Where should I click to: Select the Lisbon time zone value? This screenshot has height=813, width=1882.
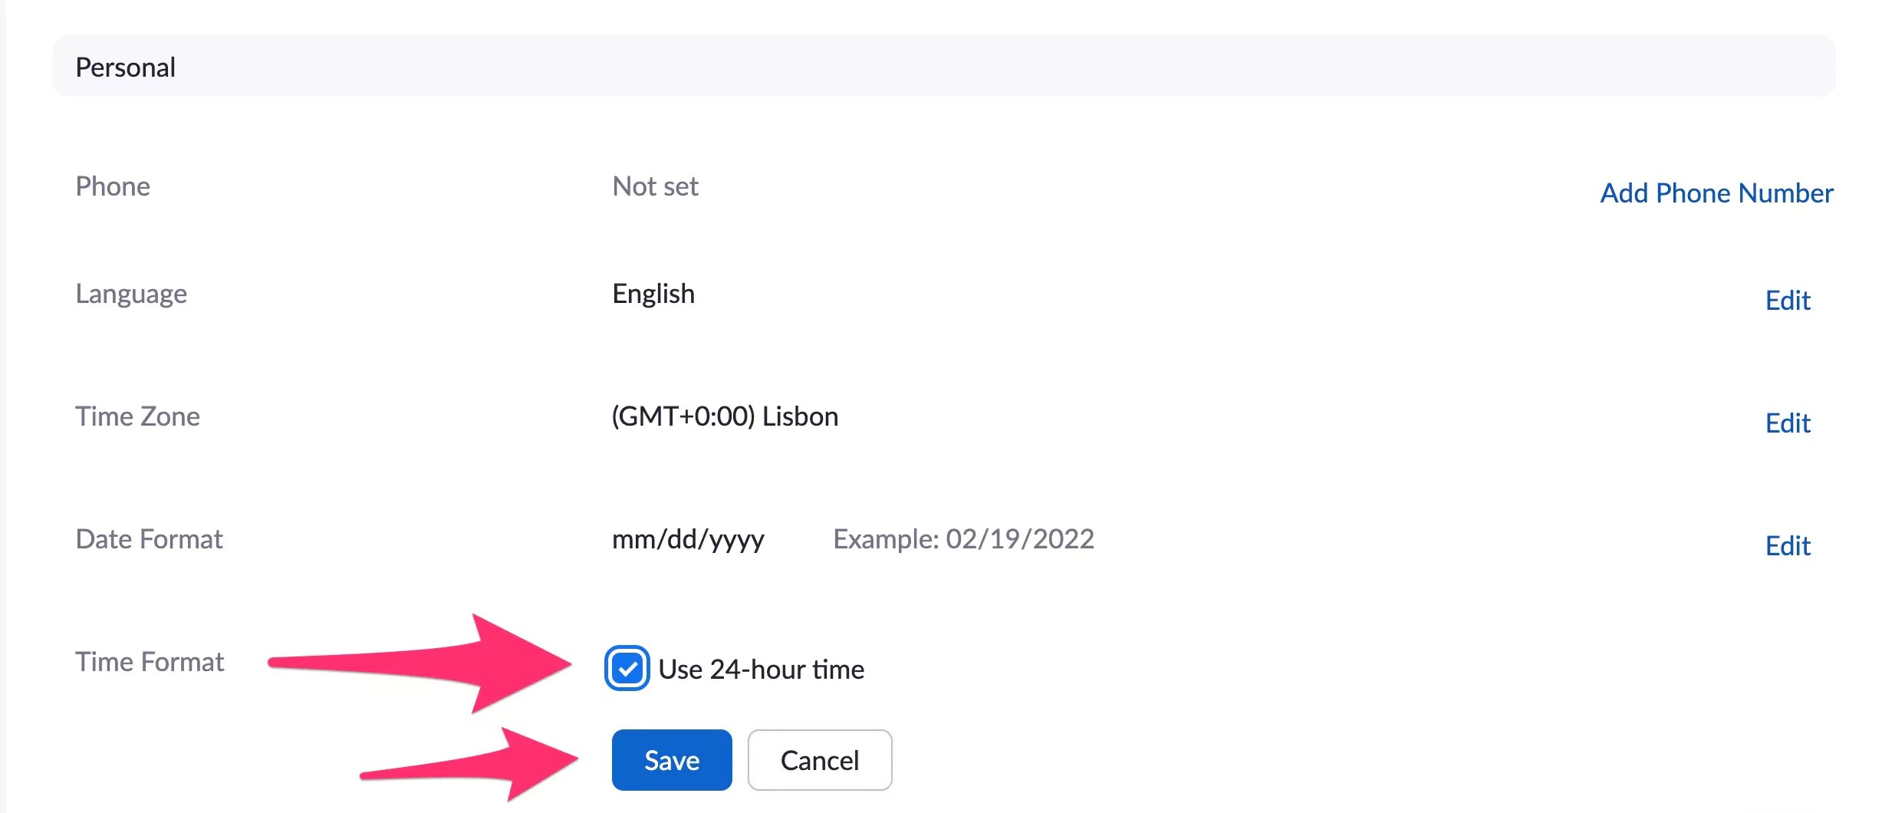click(725, 416)
